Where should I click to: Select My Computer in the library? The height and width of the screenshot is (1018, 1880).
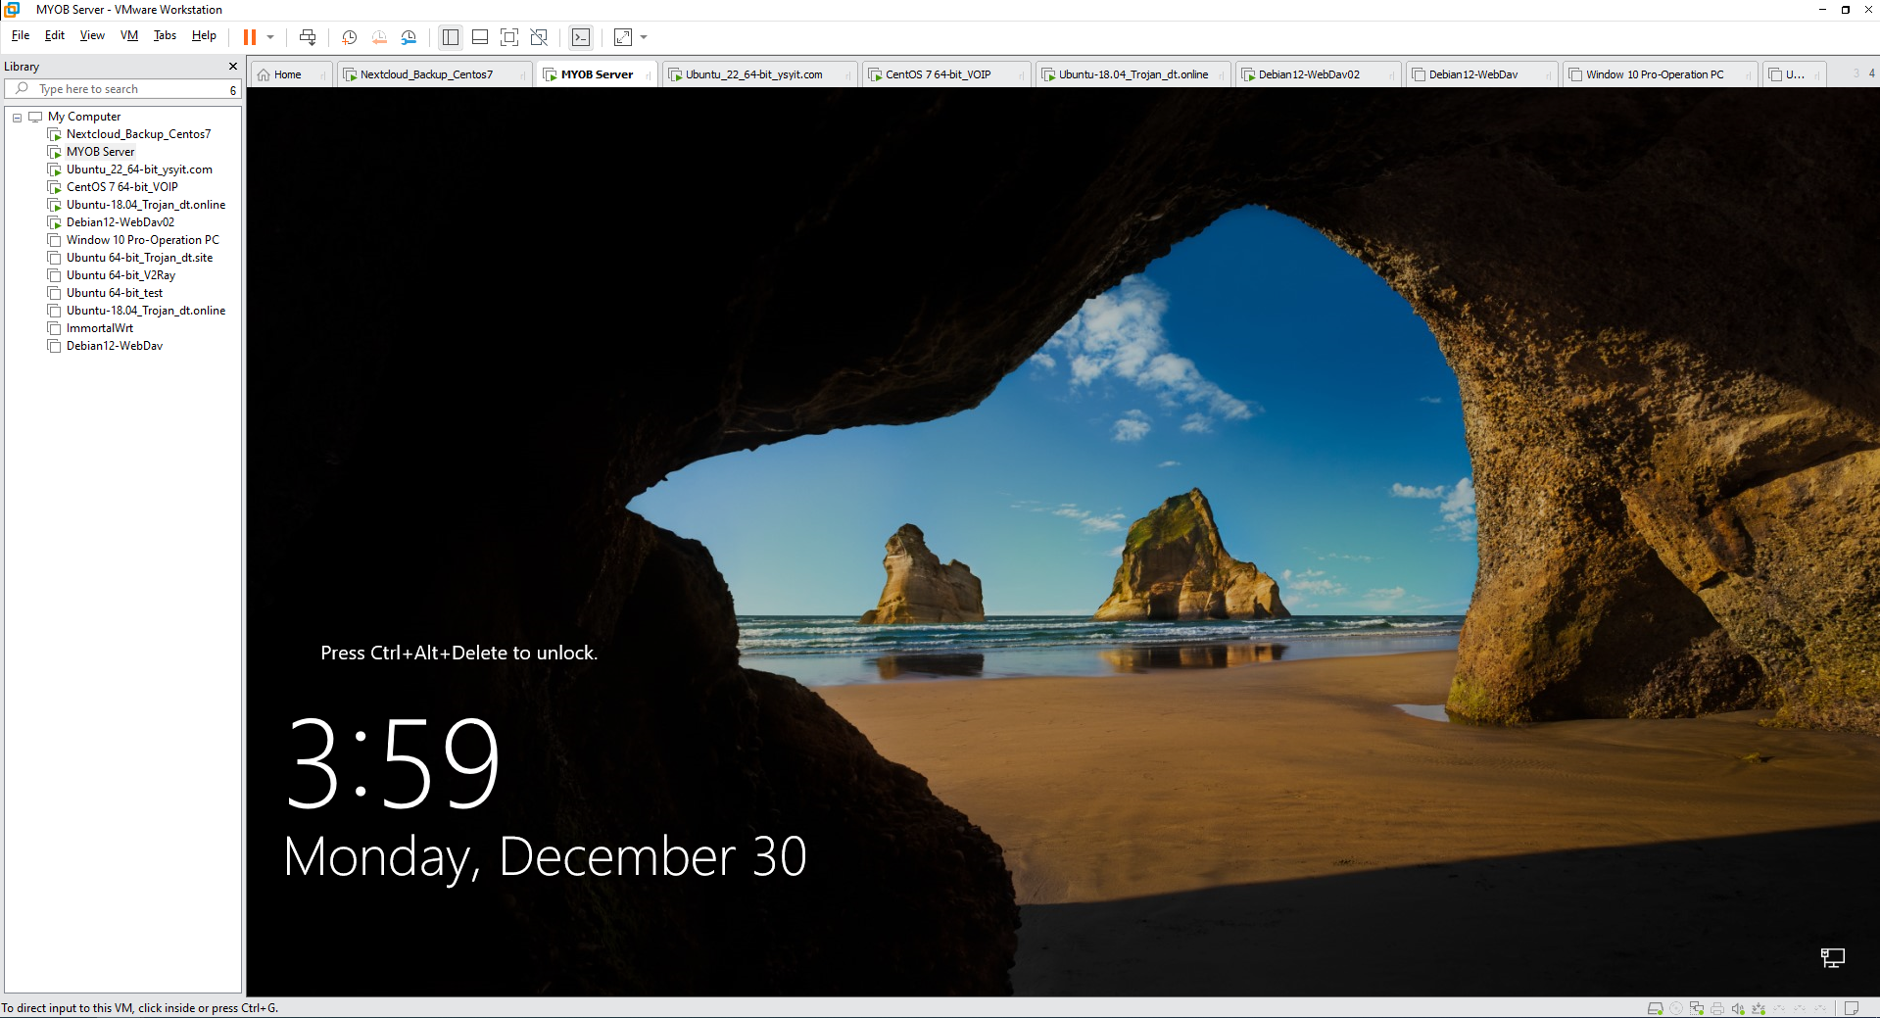point(84,117)
